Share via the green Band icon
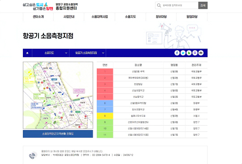The image size is (242, 164). click(189, 53)
